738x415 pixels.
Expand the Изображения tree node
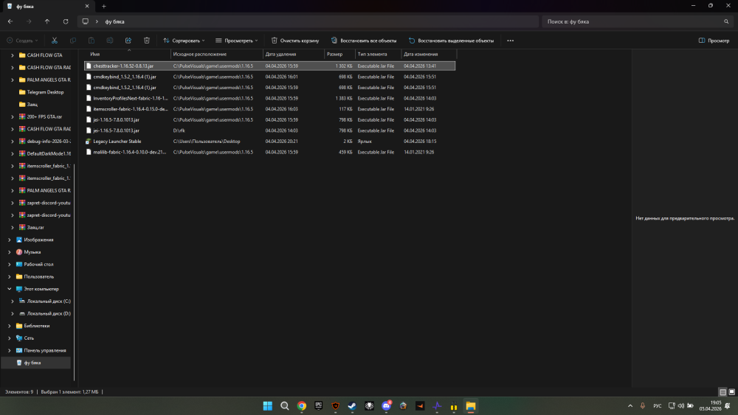coord(10,240)
